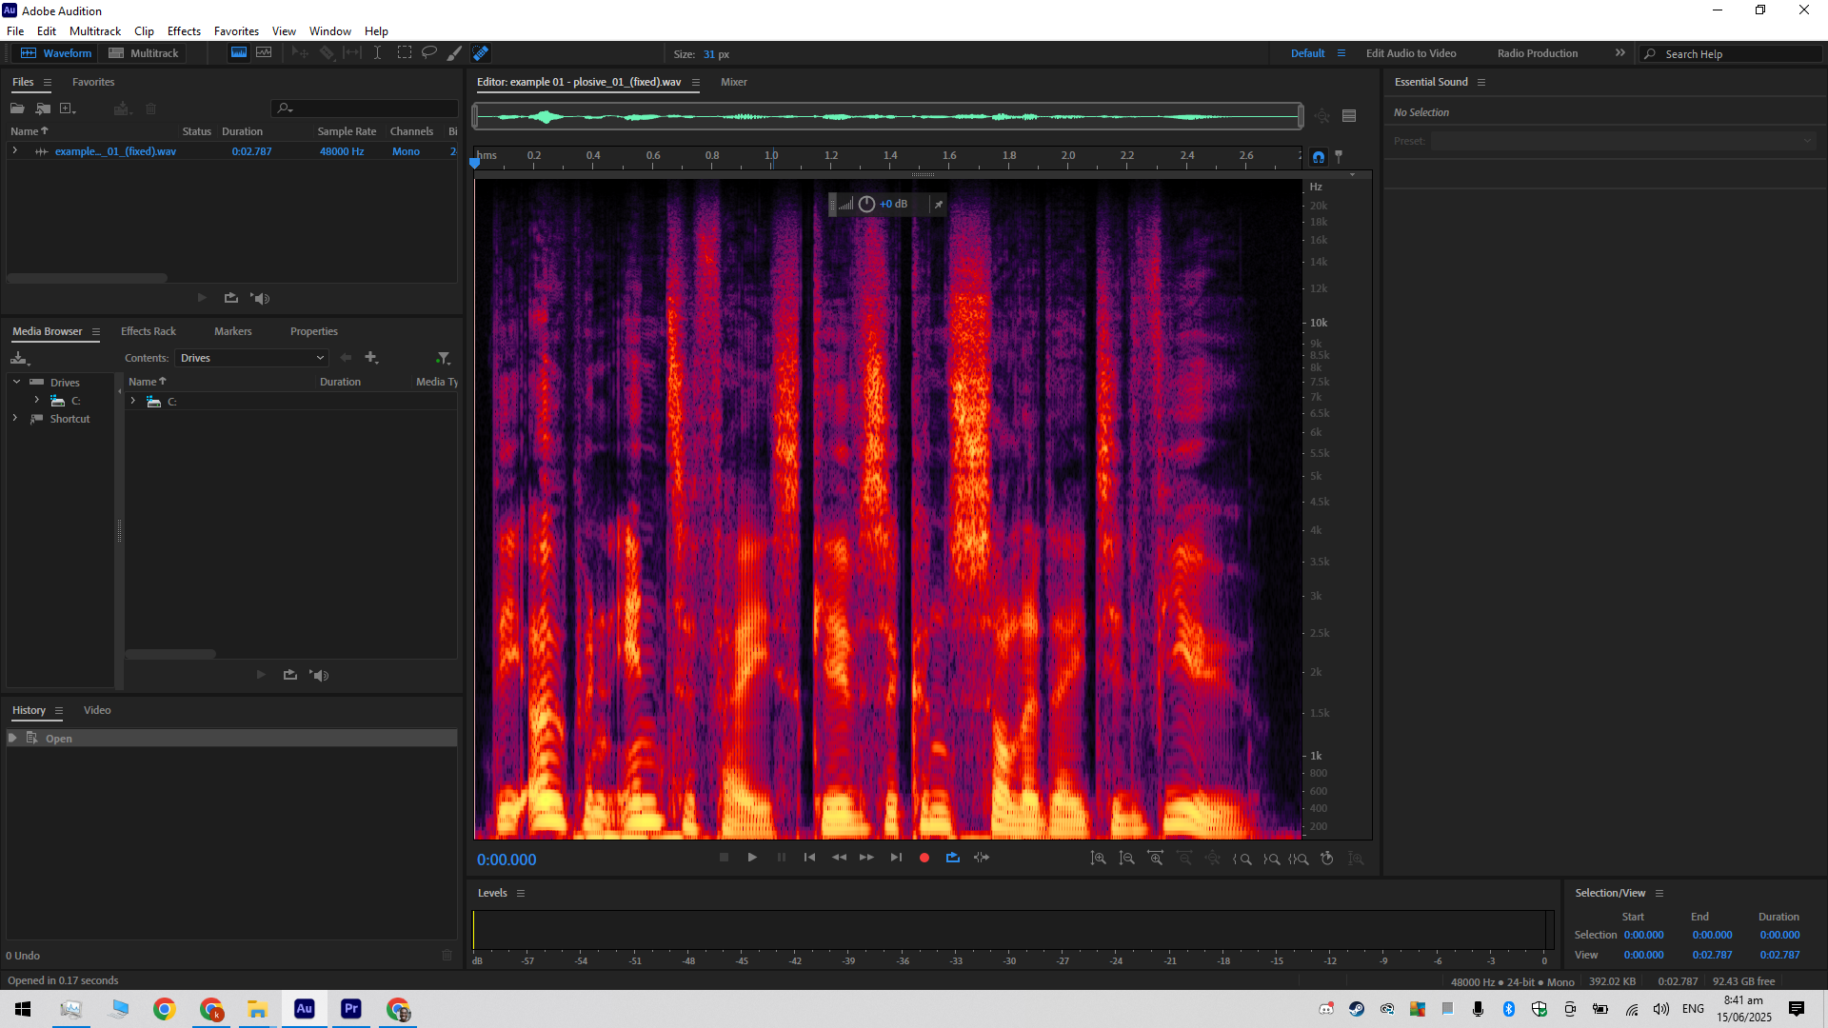Click Zoom In Time icon

[1155, 859]
